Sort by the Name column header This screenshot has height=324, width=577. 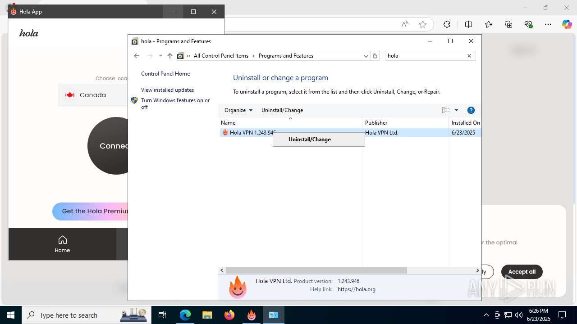[290, 123]
